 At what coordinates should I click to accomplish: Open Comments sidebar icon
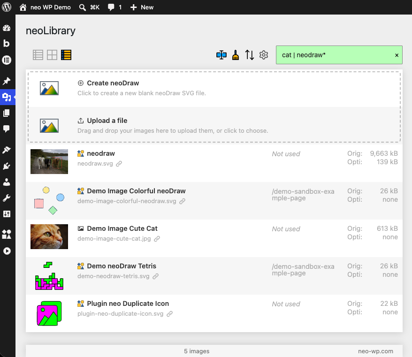(x=7, y=129)
